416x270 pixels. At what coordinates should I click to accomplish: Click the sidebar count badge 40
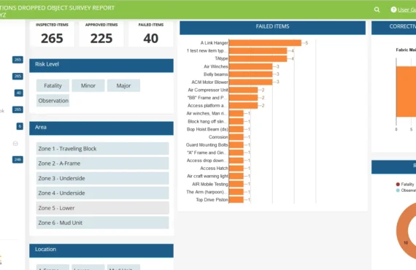18,93
